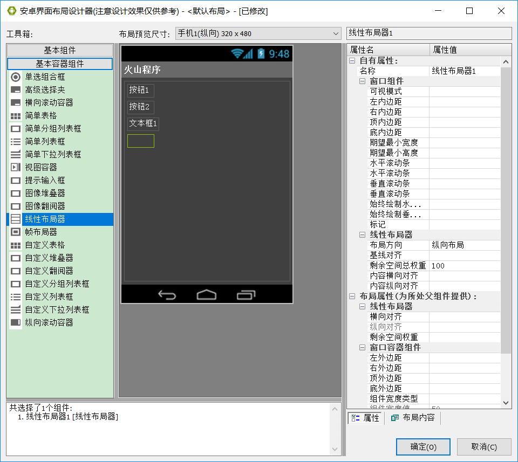Switch to the 属性 tab

click(x=365, y=418)
